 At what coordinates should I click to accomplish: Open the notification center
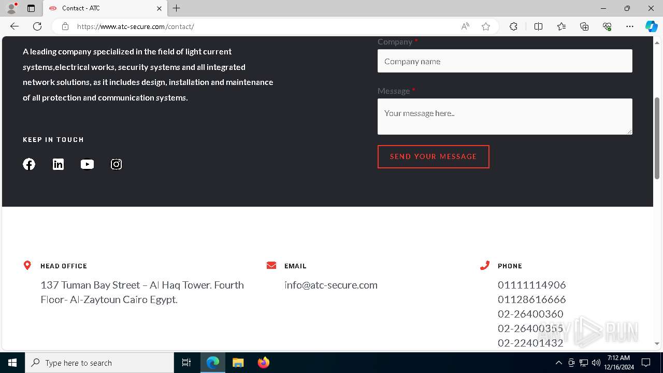coord(646,363)
